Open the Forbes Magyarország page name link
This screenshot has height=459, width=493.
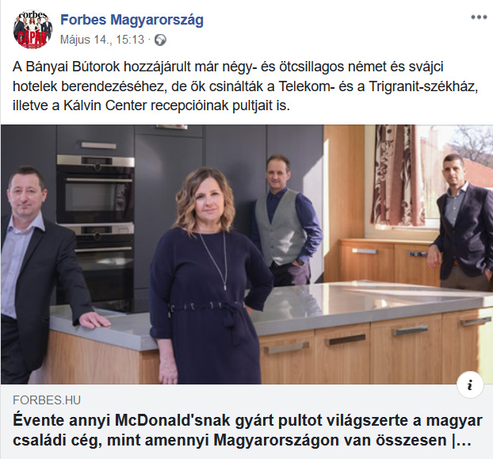click(x=132, y=20)
